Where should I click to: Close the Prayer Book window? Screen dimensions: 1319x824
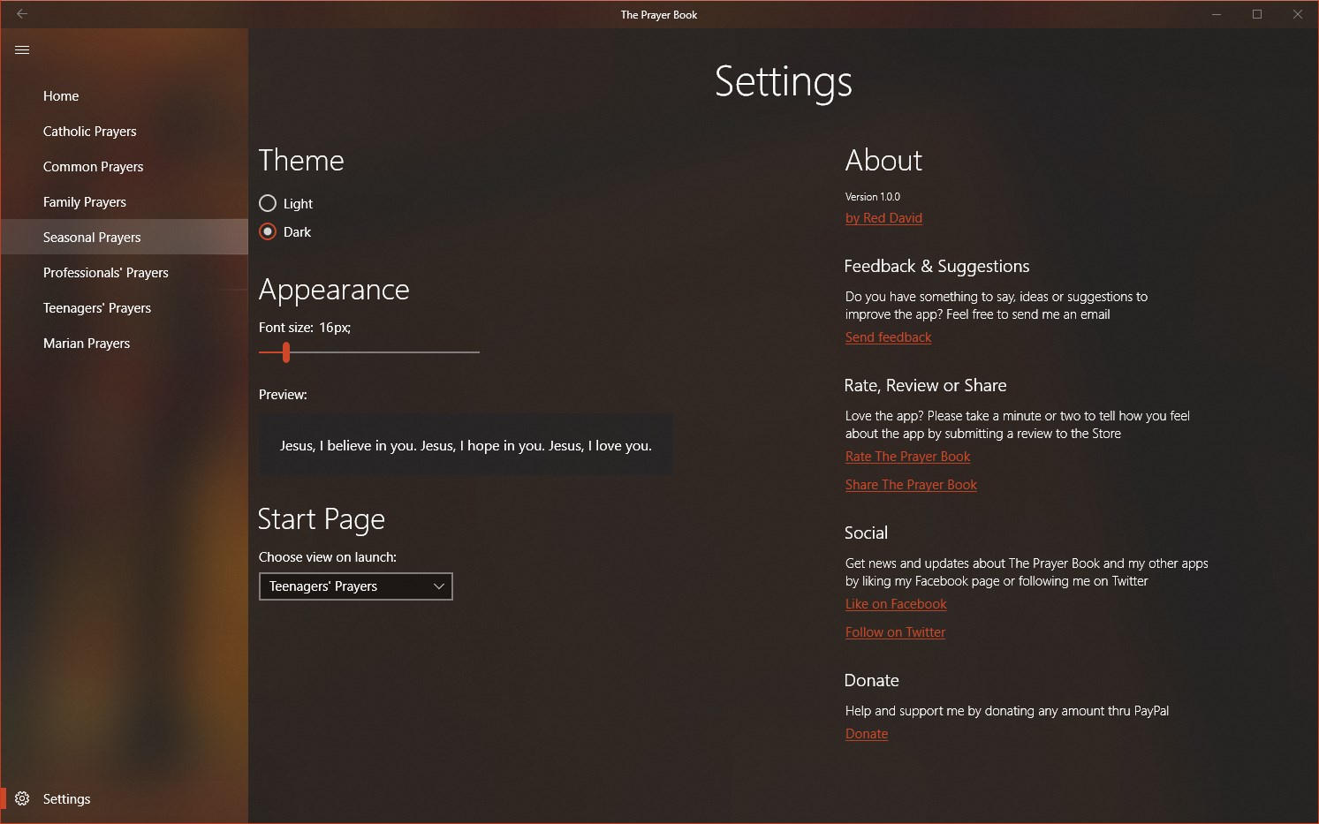pos(1298,14)
